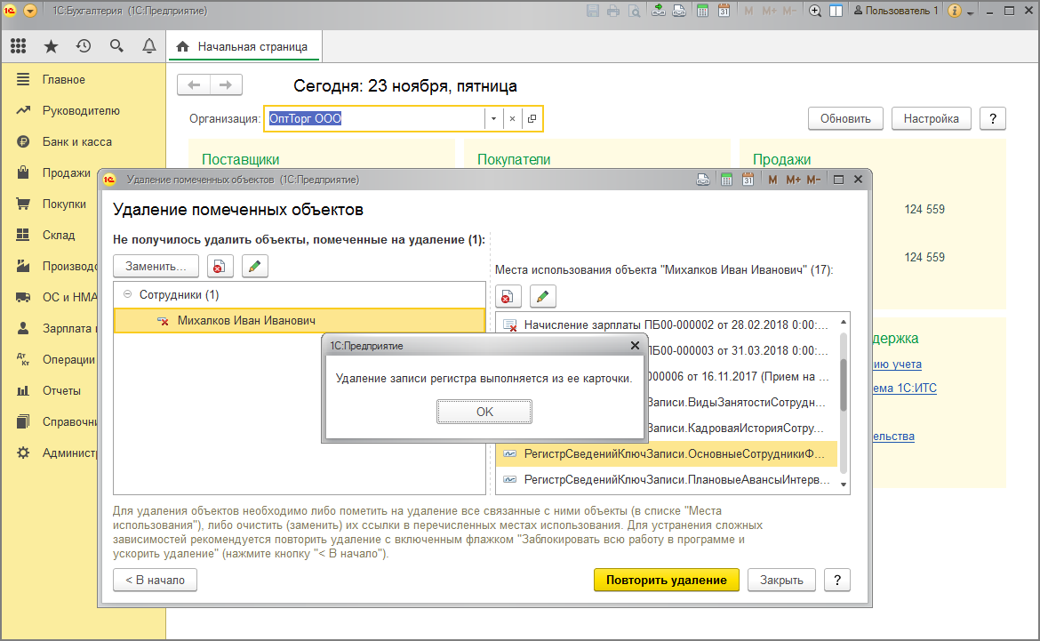1040x641 pixels.
Task: Open calendar icon in deletion dialog header
Action: 748,180
